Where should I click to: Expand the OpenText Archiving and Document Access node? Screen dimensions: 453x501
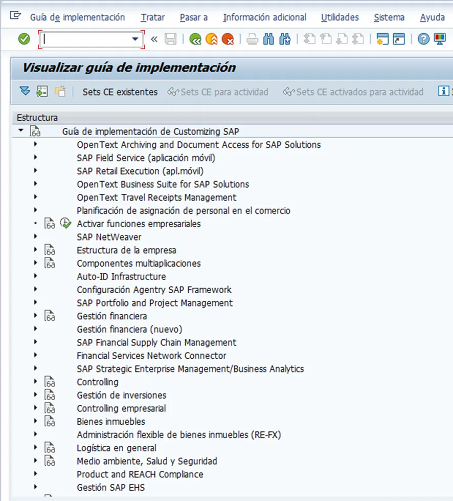(x=35, y=144)
